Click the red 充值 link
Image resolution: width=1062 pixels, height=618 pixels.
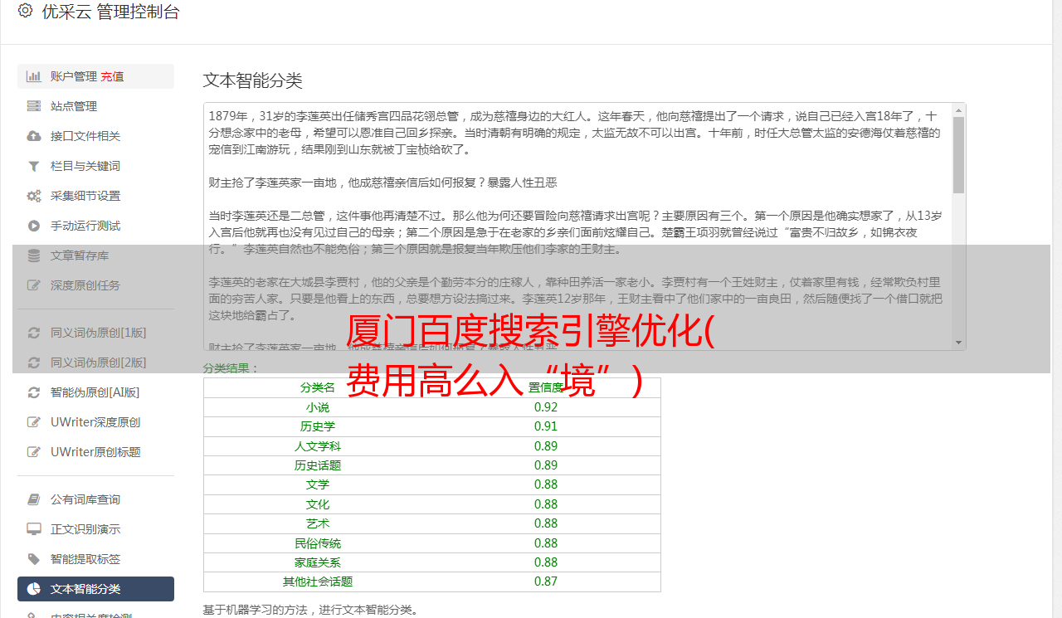[x=113, y=76]
